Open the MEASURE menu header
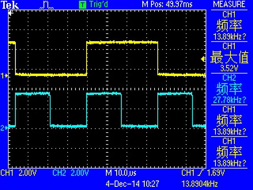 coord(229,4)
